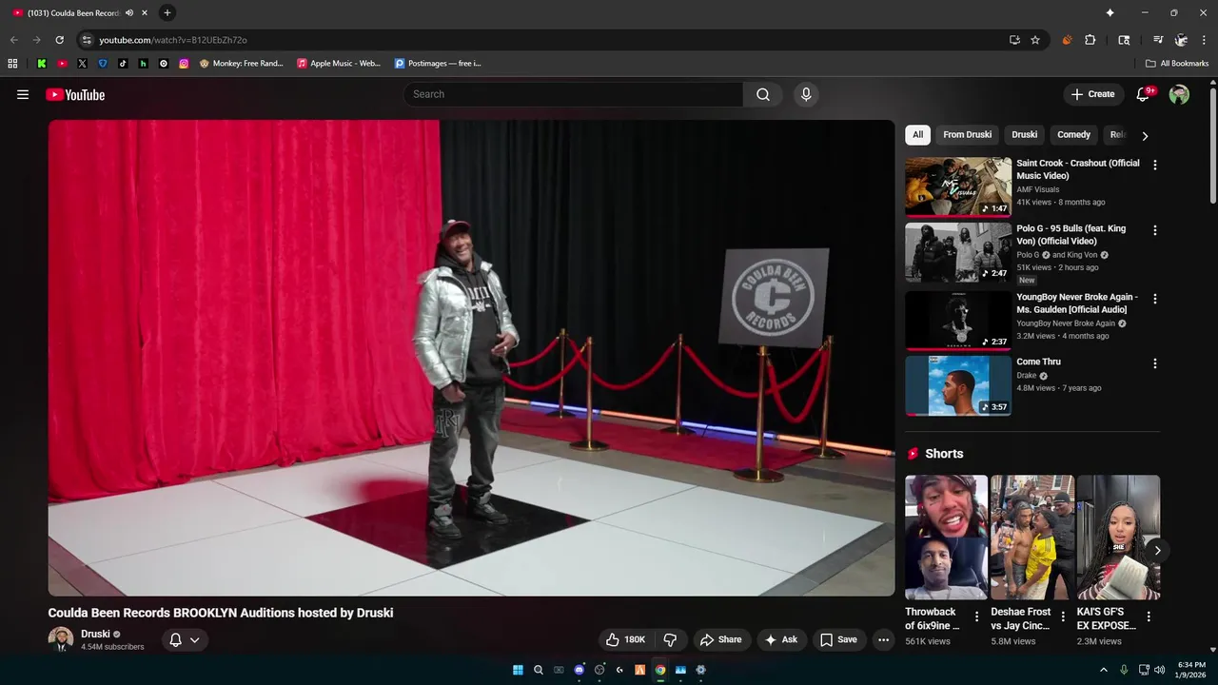Open options menu for Polo G 95 Bulls
Image resolution: width=1218 pixels, height=685 pixels.
coord(1155,230)
